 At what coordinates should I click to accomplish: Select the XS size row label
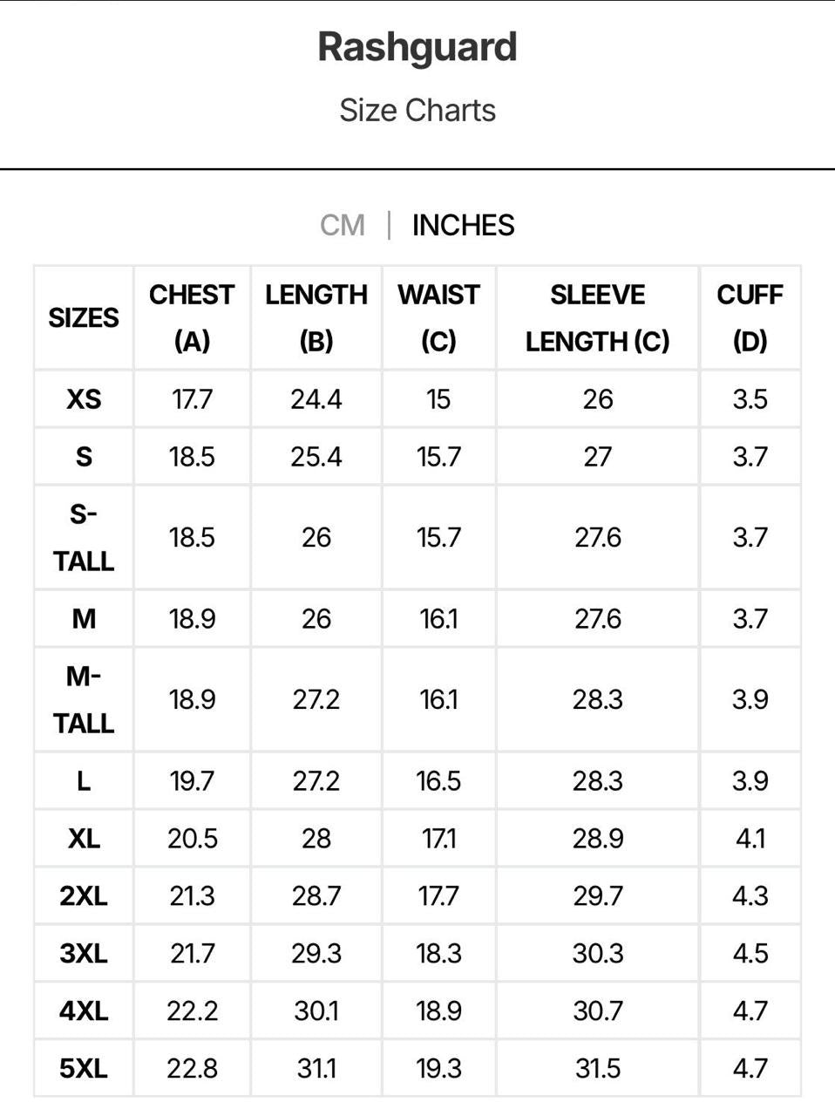[x=84, y=399]
